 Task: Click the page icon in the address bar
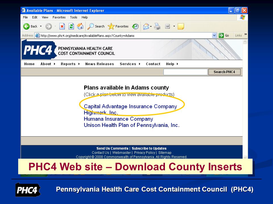pos(37,36)
